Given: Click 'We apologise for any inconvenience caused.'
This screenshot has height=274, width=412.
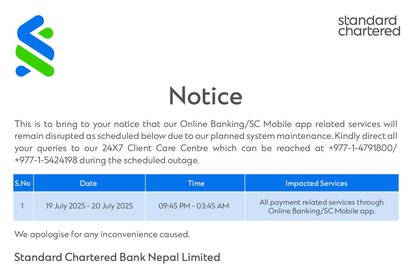Looking at the screenshot, I should click(102, 234).
